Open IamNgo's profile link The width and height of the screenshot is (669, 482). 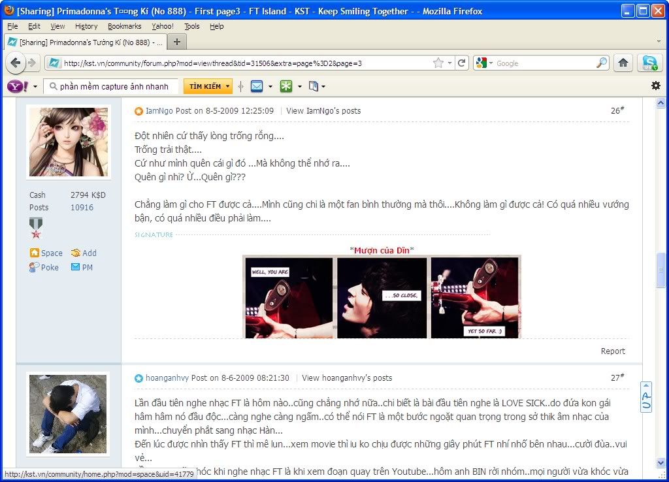click(x=159, y=111)
